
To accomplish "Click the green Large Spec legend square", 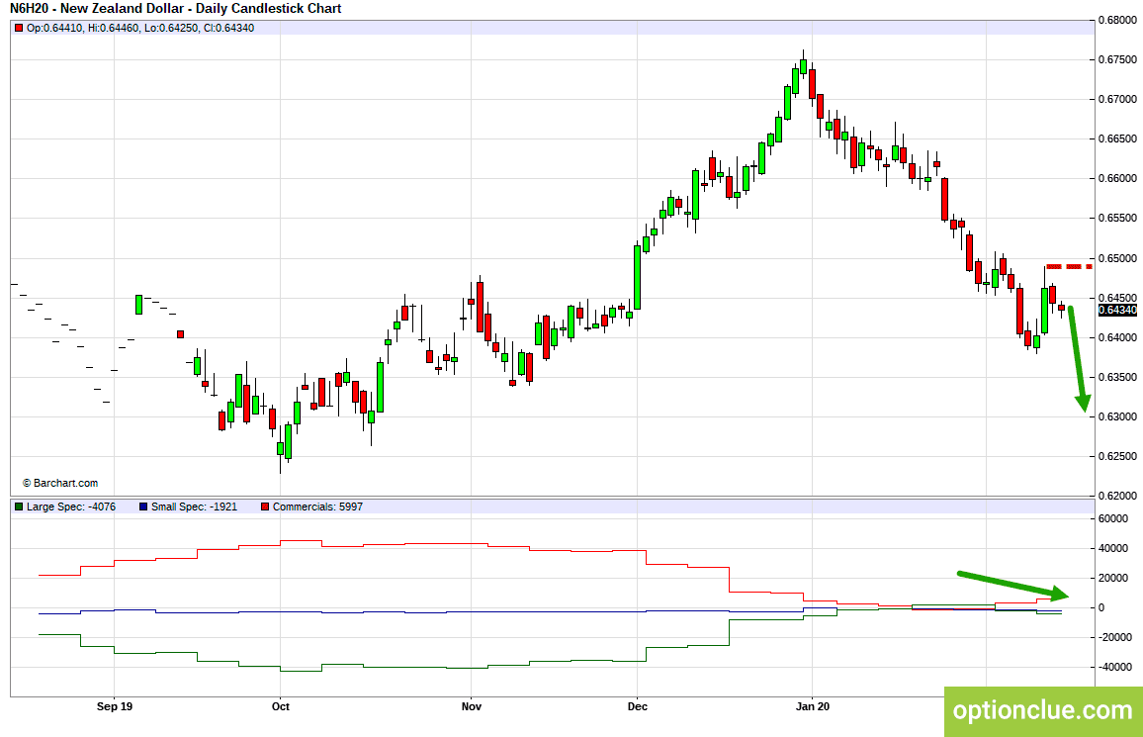I will pyautogui.click(x=19, y=507).
